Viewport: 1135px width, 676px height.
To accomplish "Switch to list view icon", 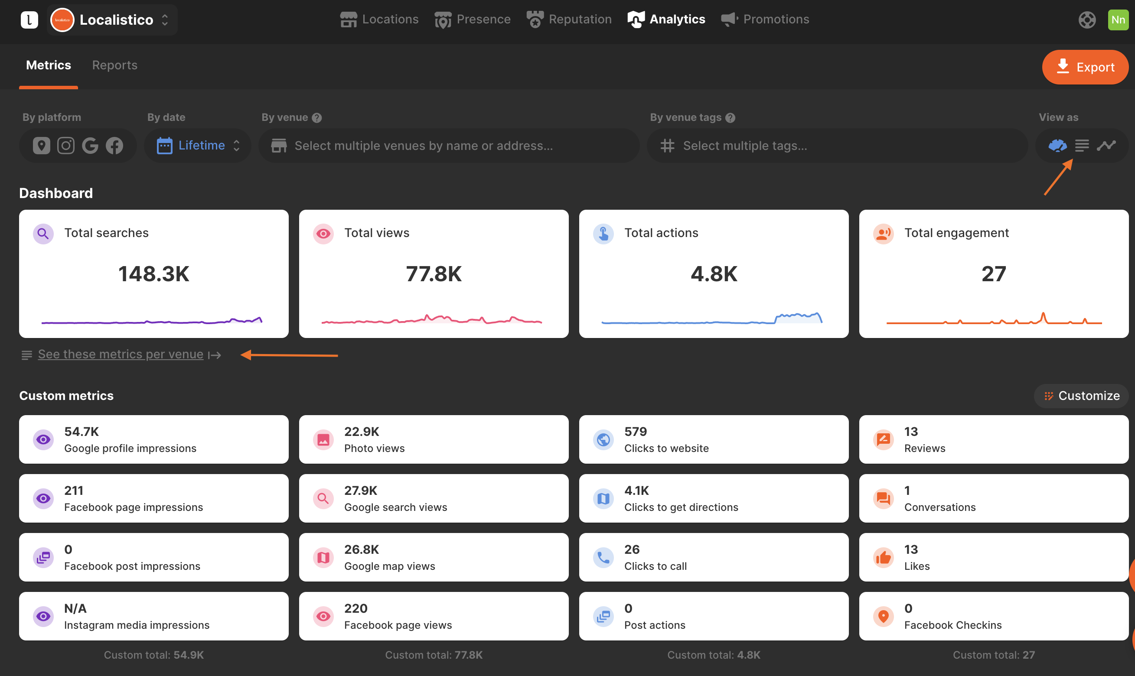I will point(1082,145).
